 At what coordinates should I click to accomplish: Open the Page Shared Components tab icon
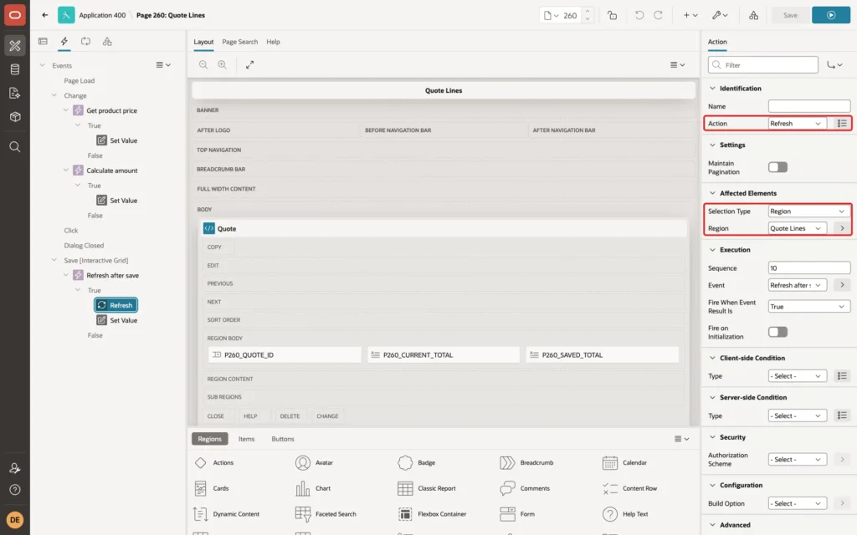(107, 41)
